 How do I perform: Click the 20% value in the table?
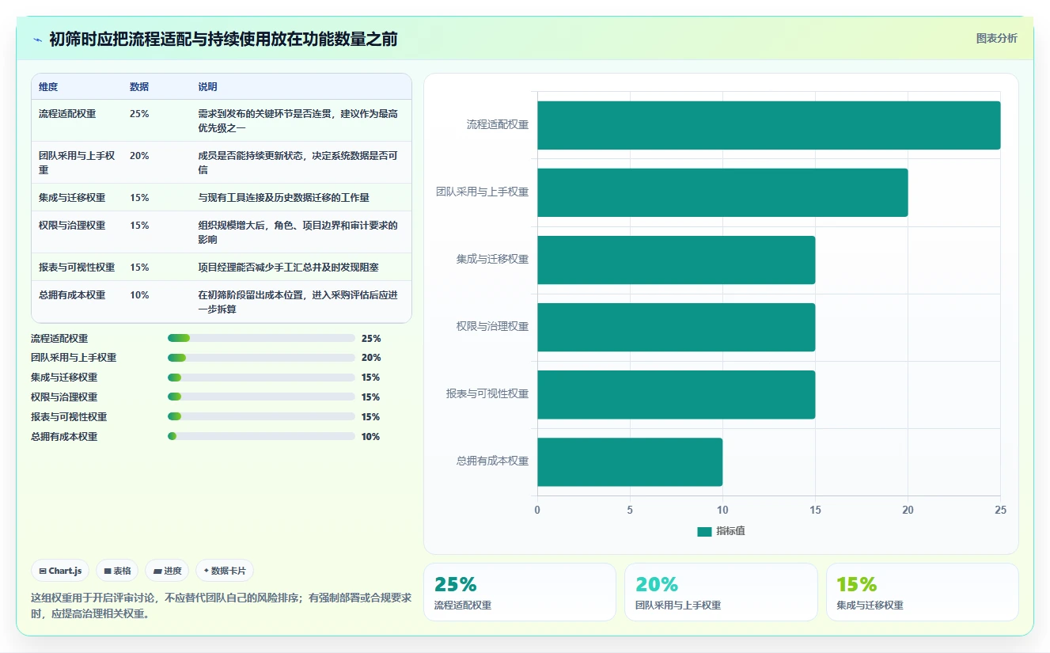coord(139,156)
